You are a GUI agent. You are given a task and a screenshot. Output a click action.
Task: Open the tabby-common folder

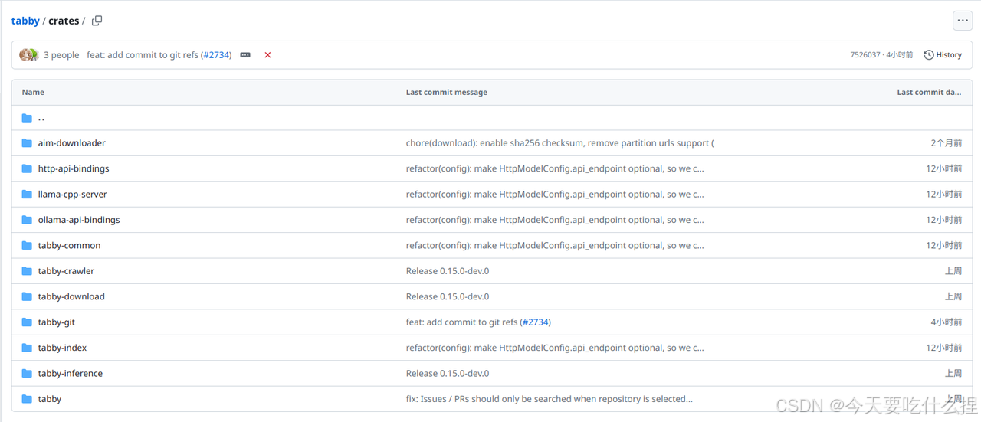(x=70, y=246)
